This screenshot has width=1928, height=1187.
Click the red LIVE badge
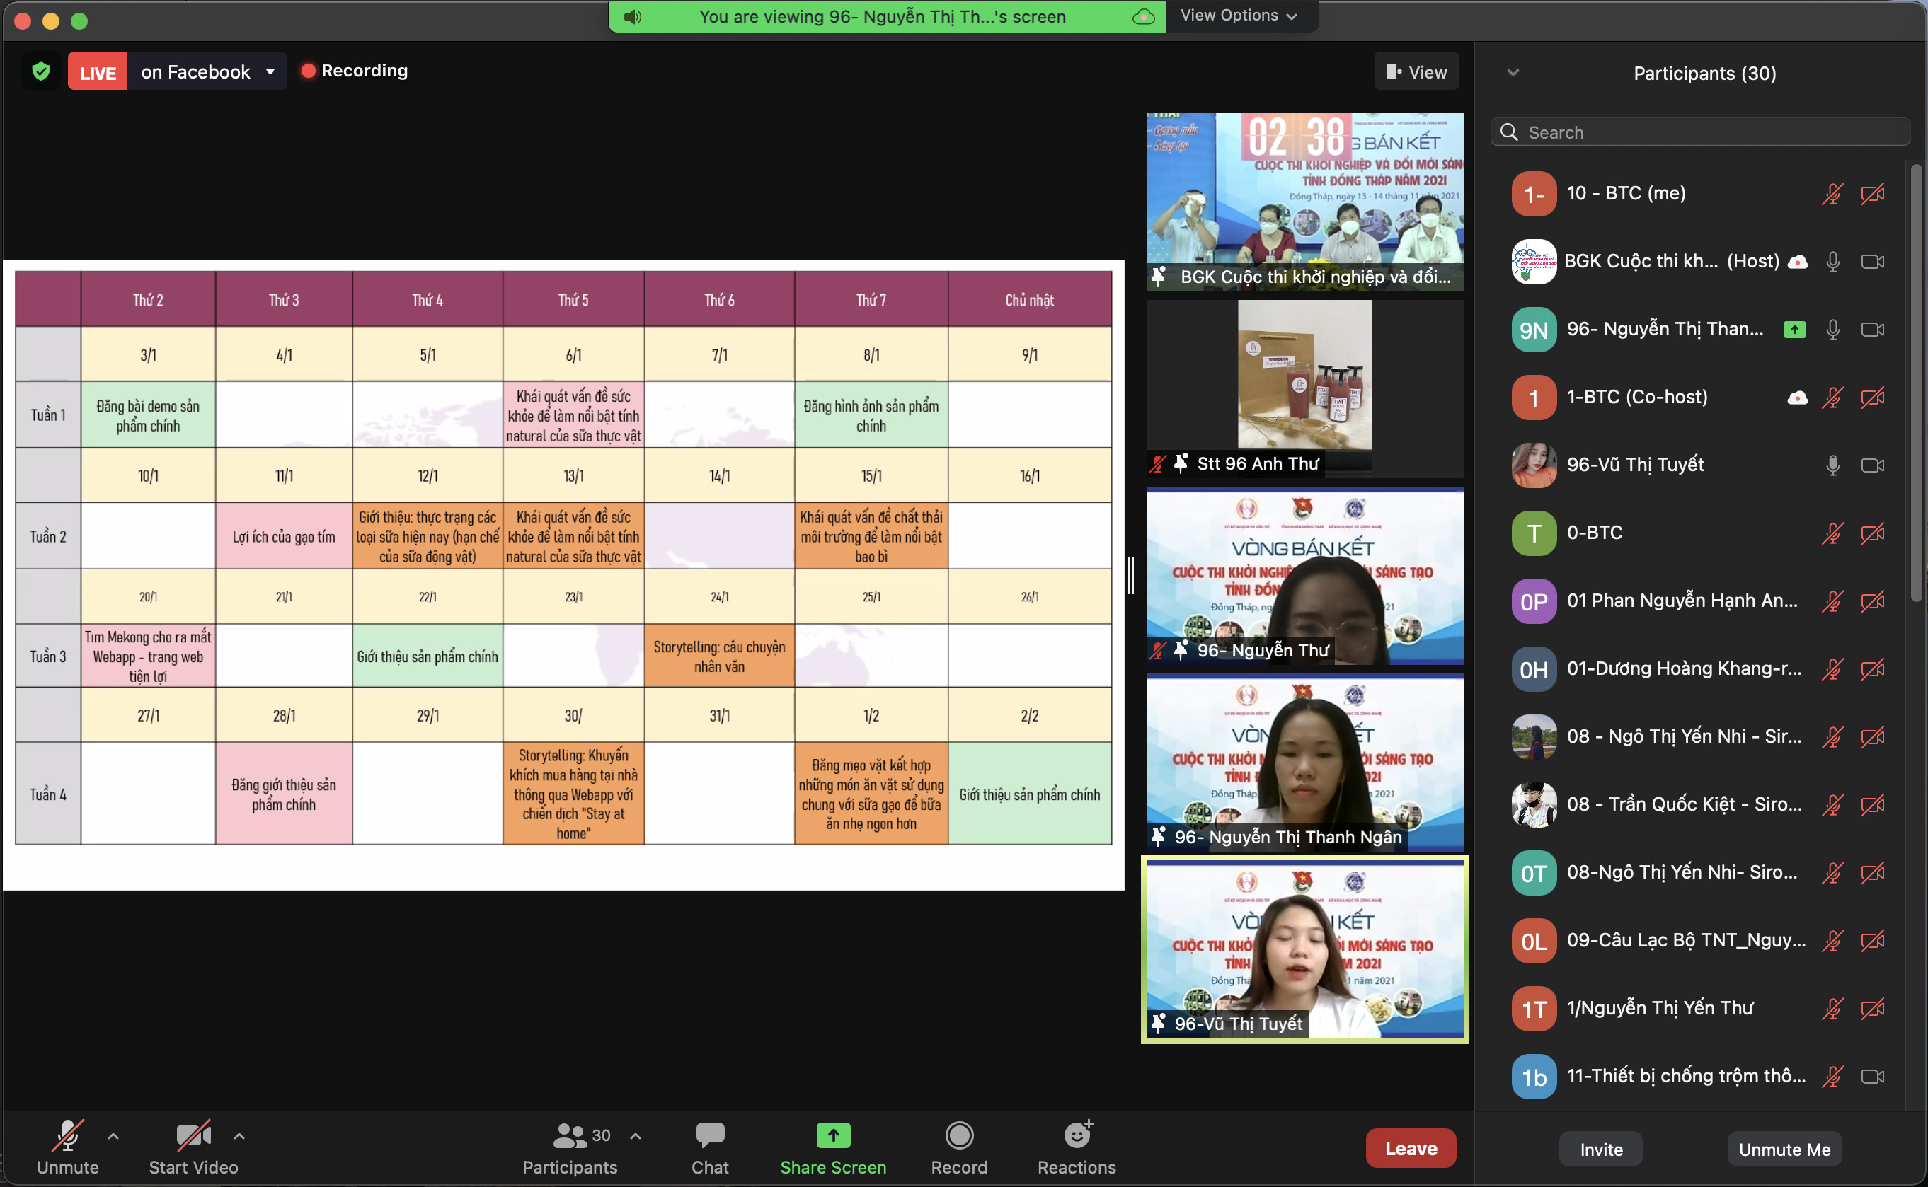coord(98,71)
